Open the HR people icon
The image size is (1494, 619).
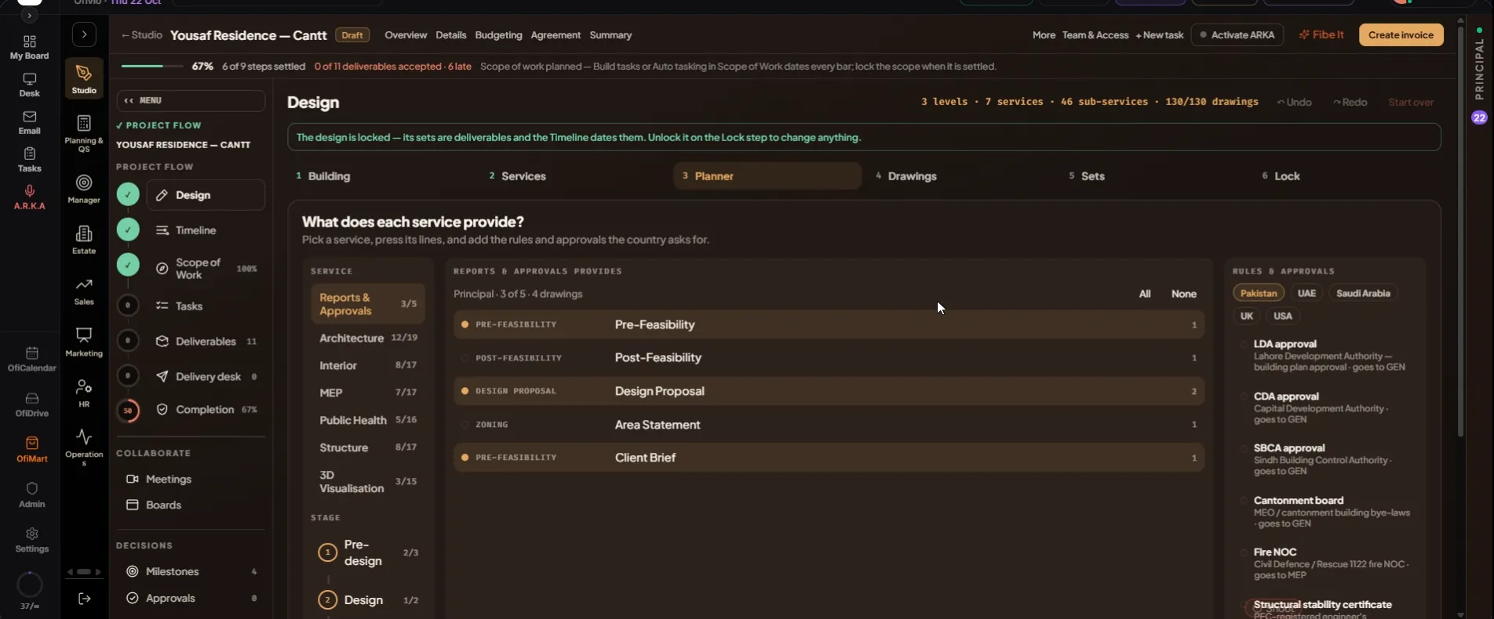coord(84,393)
